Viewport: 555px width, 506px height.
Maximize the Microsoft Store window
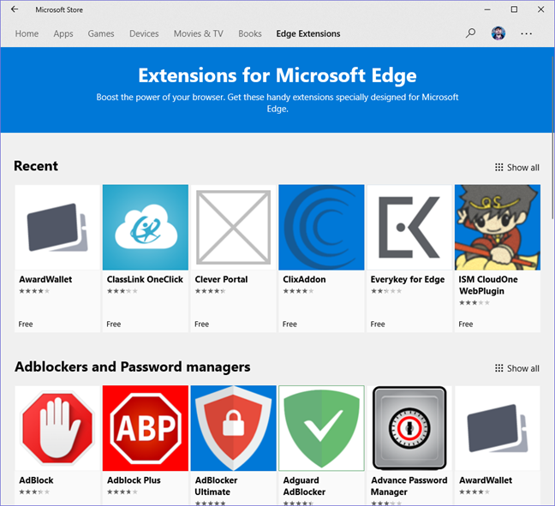pos(514,9)
